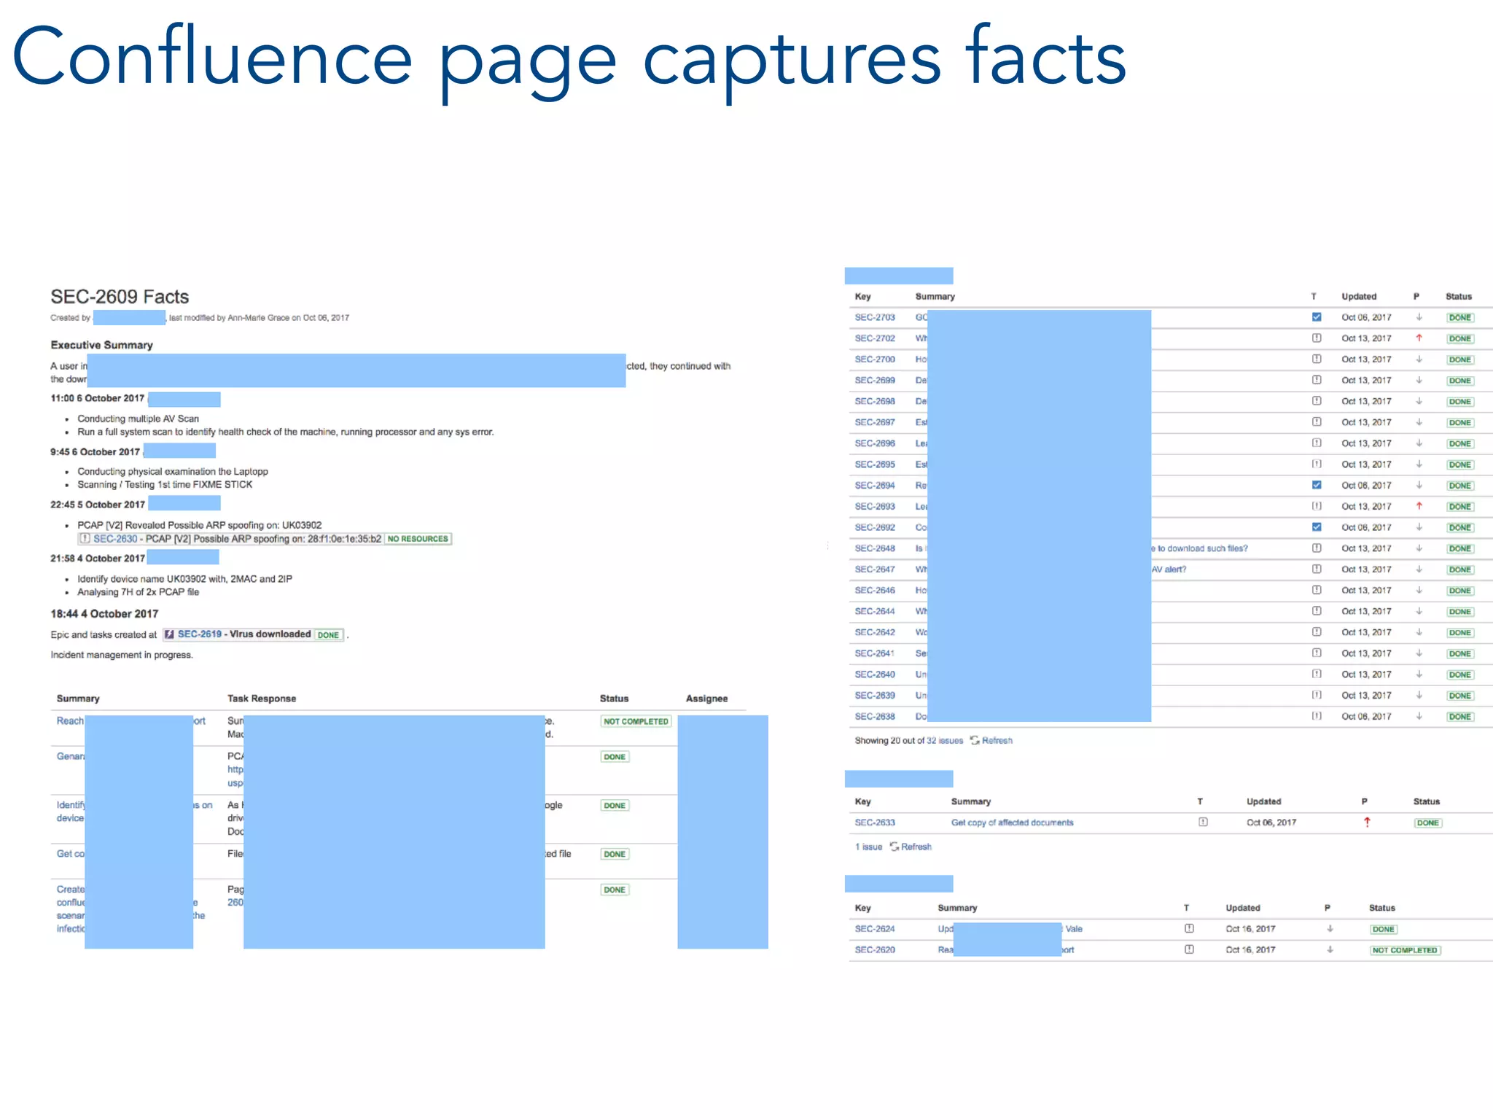Click DONE status in SEC-2703 row
The height and width of the screenshot is (1120, 1493).
[x=1459, y=317]
